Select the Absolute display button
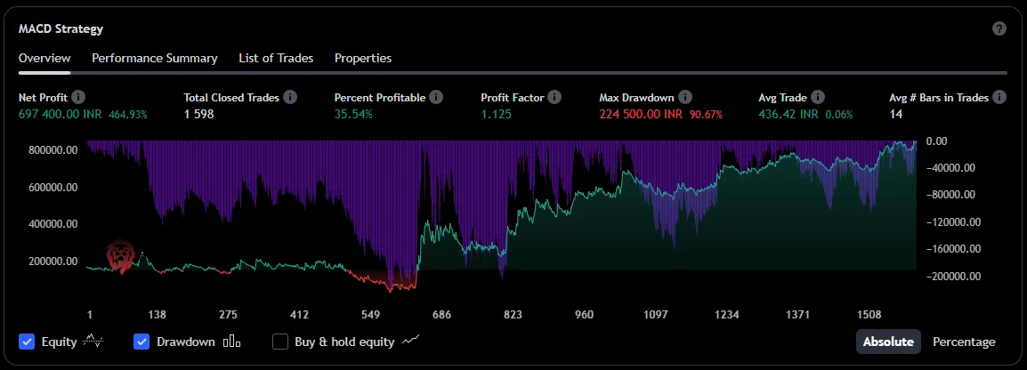 (x=888, y=342)
